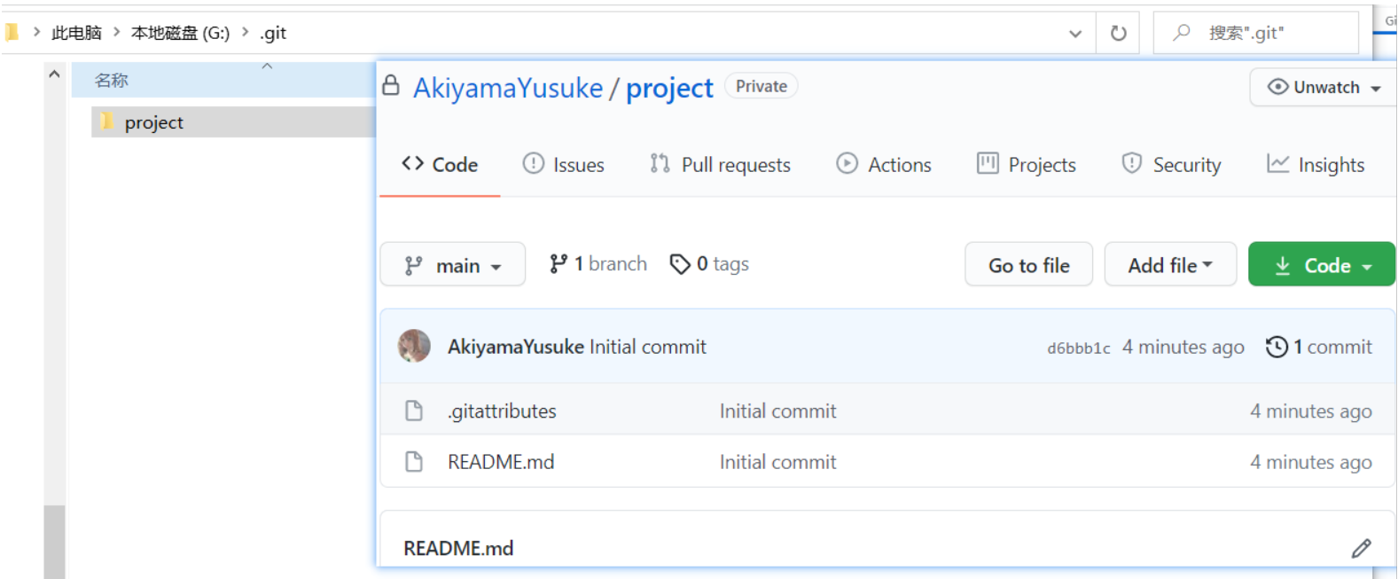The height and width of the screenshot is (579, 1398).
Task: Expand the address bar history dropdown chevron
Action: point(1074,34)
